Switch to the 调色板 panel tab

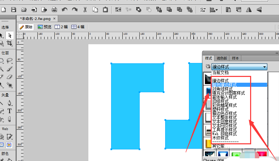(x=222, y=58)
